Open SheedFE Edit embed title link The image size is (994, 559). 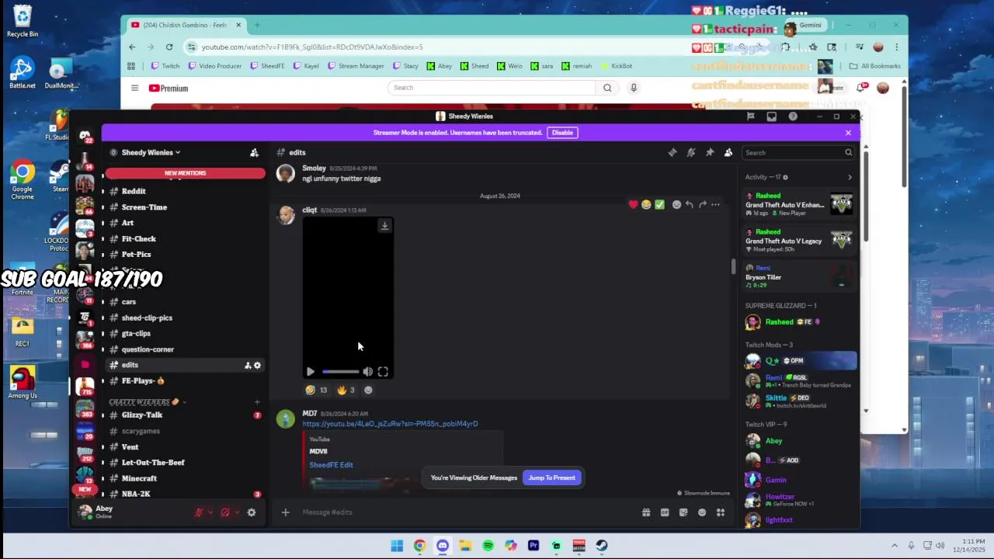point(331,465)
